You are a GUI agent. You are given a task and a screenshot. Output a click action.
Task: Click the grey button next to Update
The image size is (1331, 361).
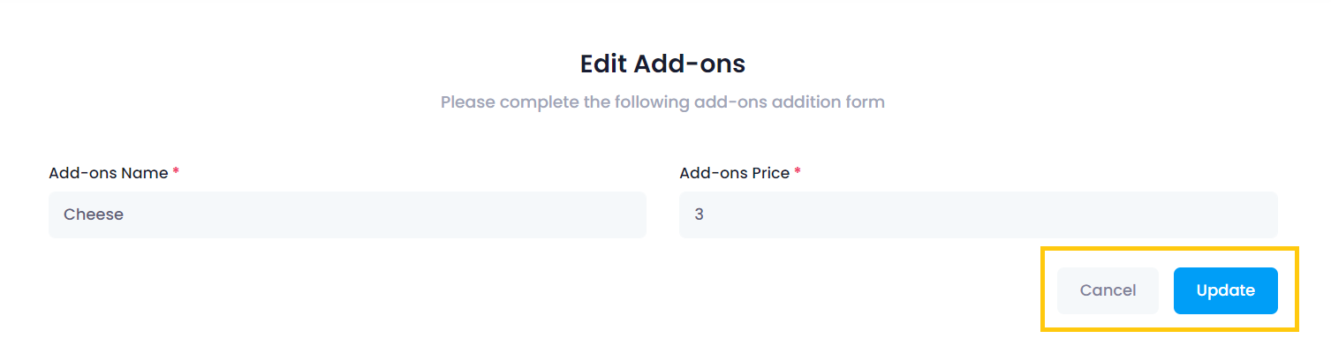[1108, 290]
